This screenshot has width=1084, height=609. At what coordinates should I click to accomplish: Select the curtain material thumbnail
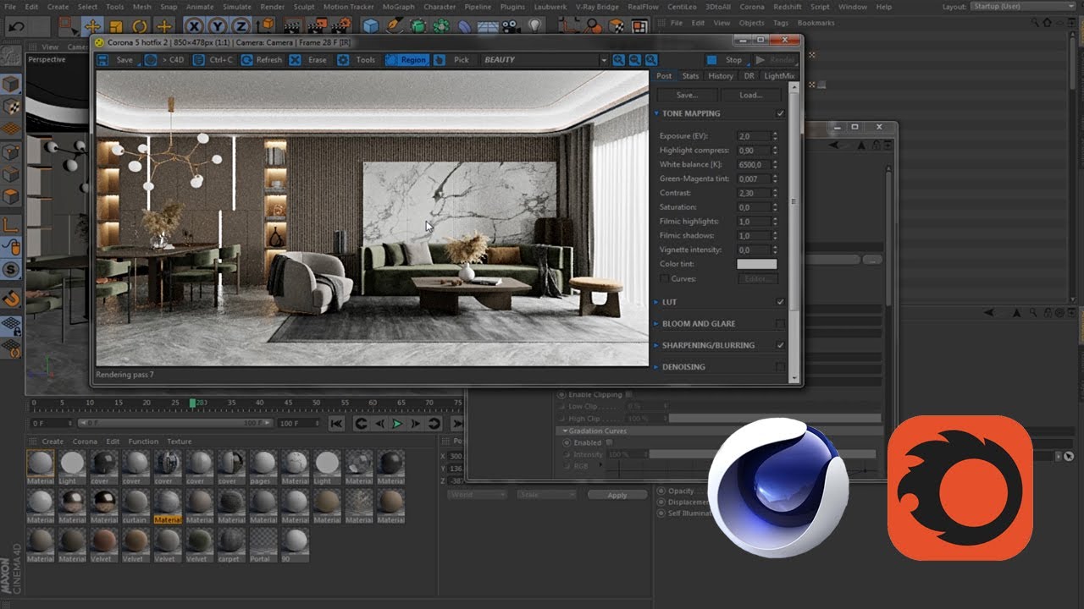click(x=135, y=504)
